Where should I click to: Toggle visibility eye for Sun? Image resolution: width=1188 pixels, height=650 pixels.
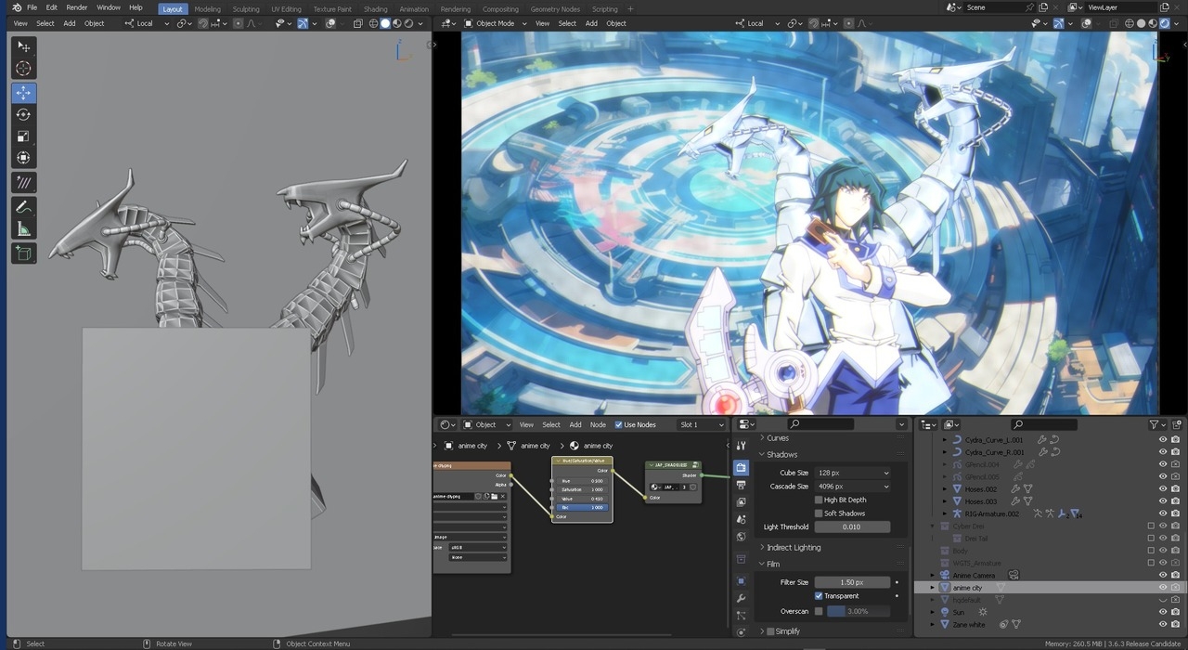tap(1163, 612)
